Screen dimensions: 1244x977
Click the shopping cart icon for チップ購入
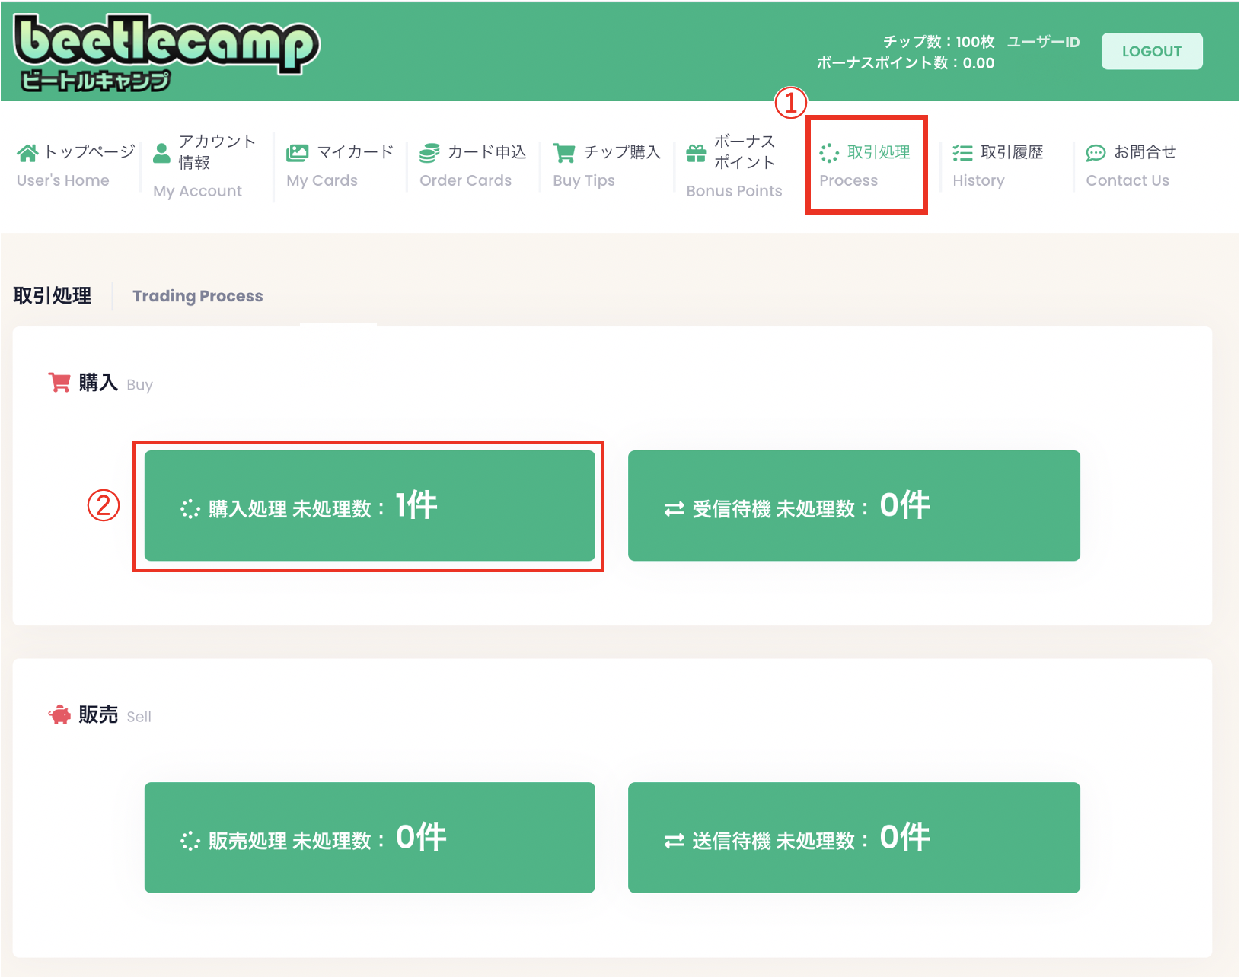point(564,153)
